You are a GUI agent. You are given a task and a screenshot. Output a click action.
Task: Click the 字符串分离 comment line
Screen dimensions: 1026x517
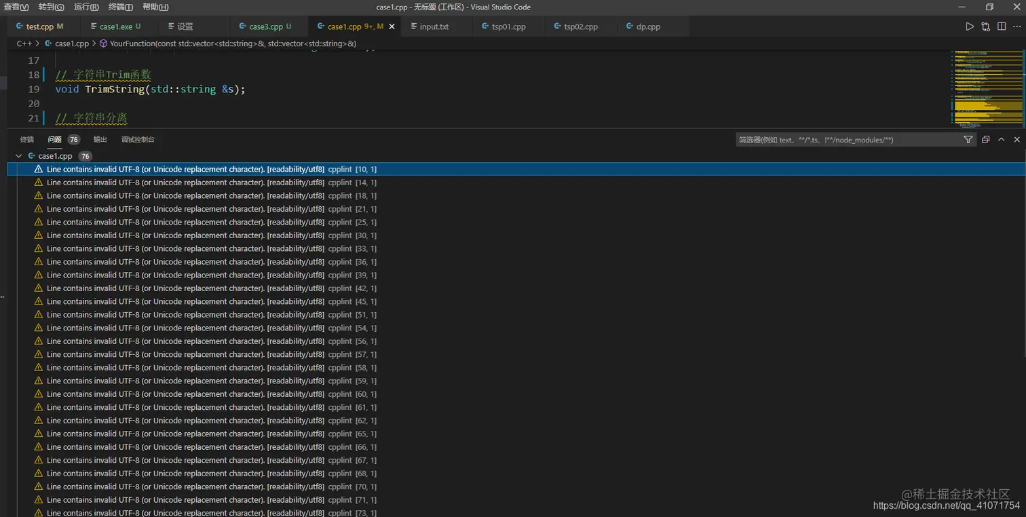91,118
